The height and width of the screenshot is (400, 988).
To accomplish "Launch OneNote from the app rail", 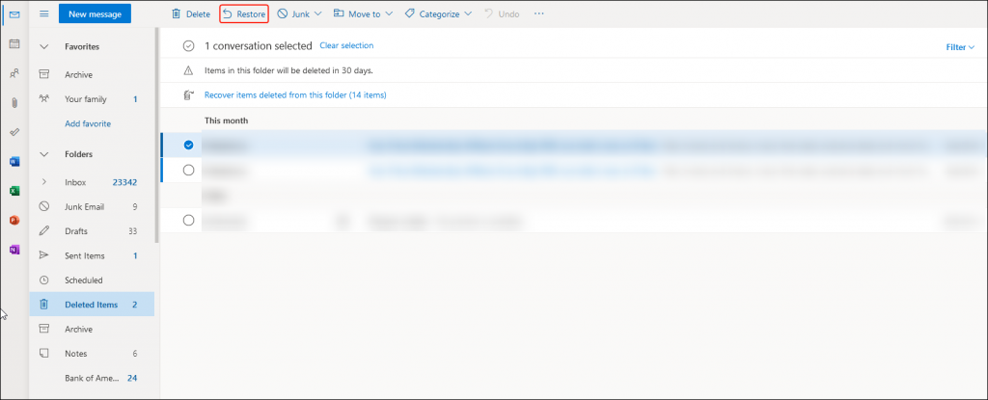I will (14, 250).
